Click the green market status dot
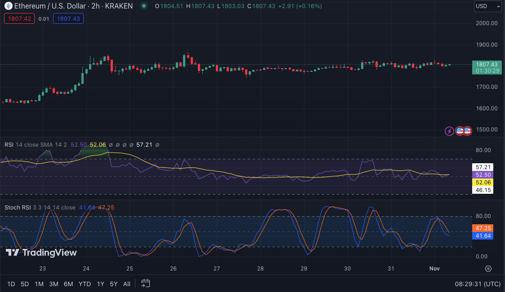This screenshot has height=292, width=505. point(143,6)
